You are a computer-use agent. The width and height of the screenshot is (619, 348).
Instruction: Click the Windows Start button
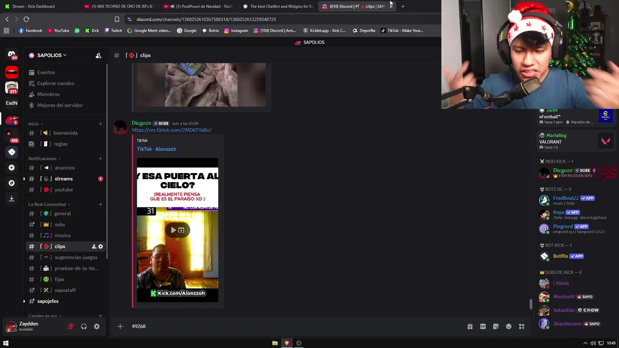point(6,343)
